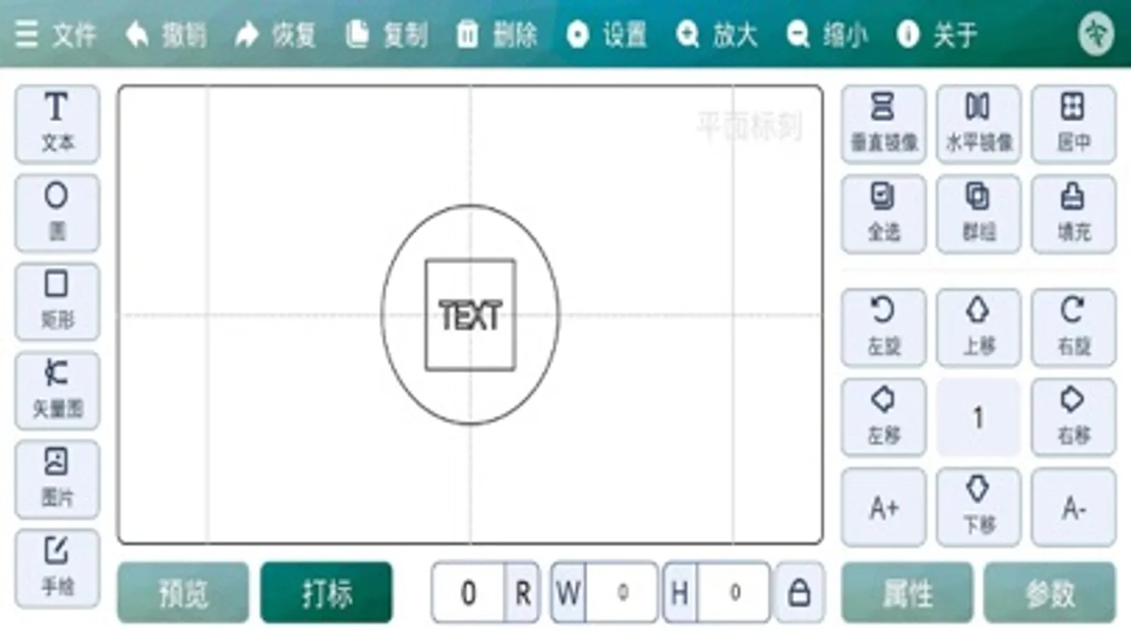The height and width of the screenshot is (637, 1131).
Task: Move object up with 上移
Action: click(x=979, y=328)
